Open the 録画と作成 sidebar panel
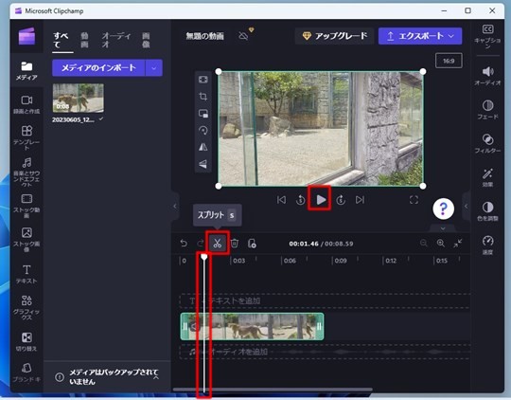Image resolution: width=511 pixels, height=400 pixels. (26, 104)
